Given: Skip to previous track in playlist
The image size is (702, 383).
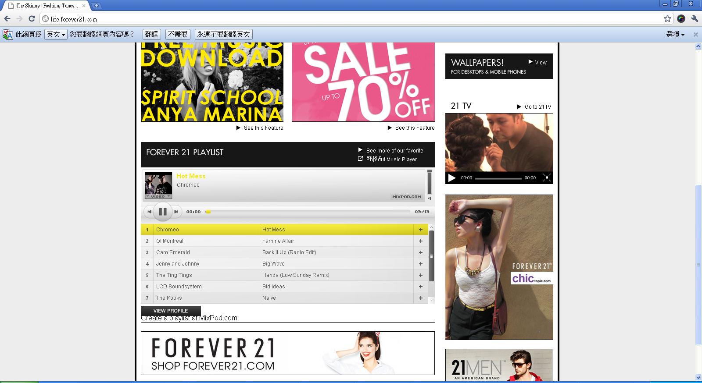Looking at the screenshot, I should 149,212.
